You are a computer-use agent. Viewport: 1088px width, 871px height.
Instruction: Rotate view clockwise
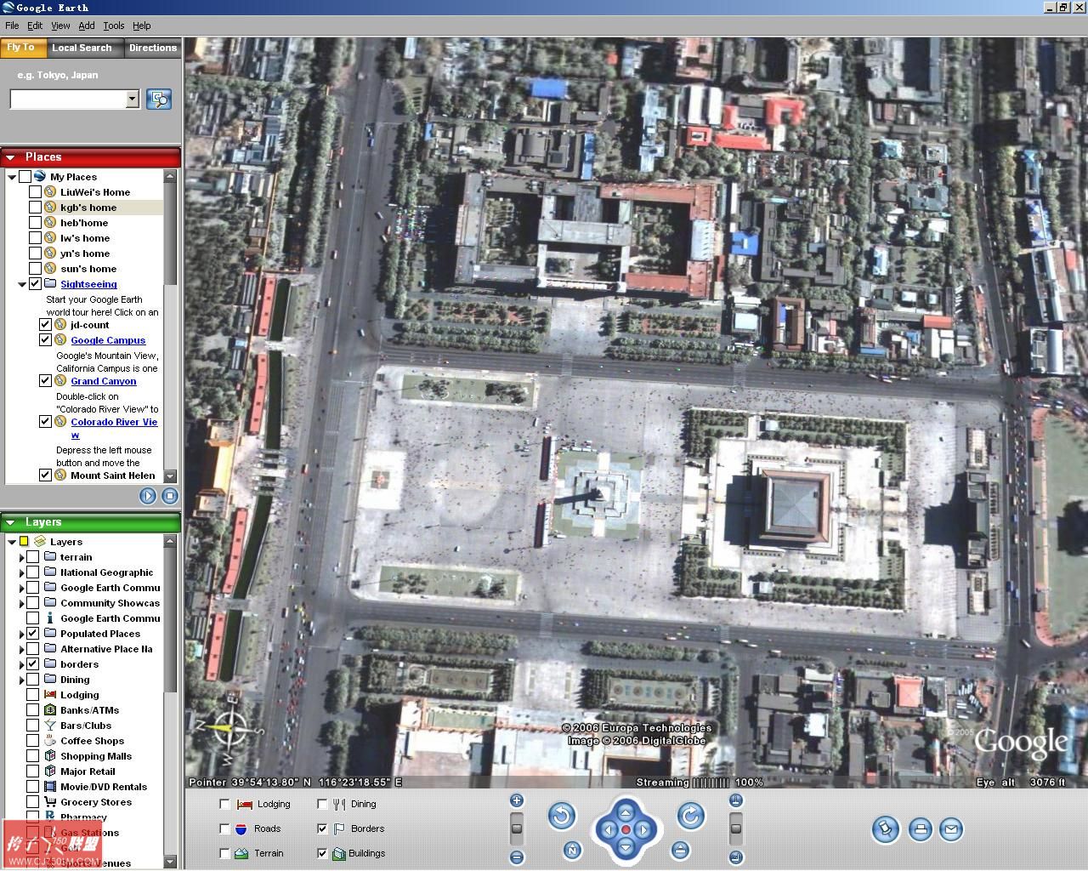tap(691, 817)
